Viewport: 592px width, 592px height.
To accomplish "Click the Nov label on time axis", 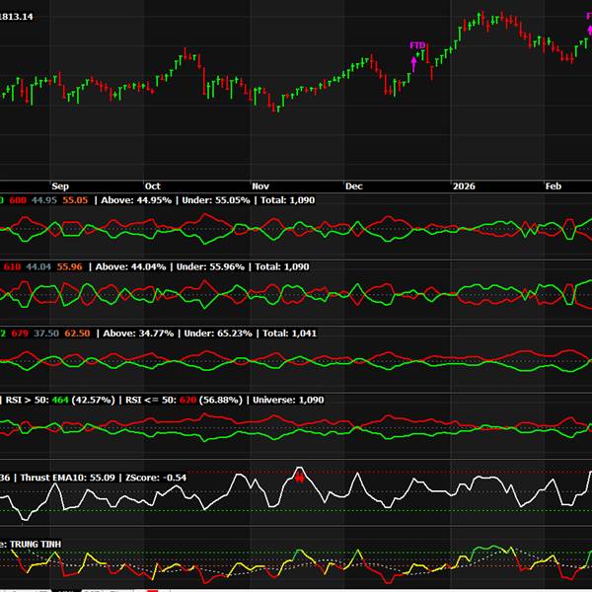I will tap(260, 186).
